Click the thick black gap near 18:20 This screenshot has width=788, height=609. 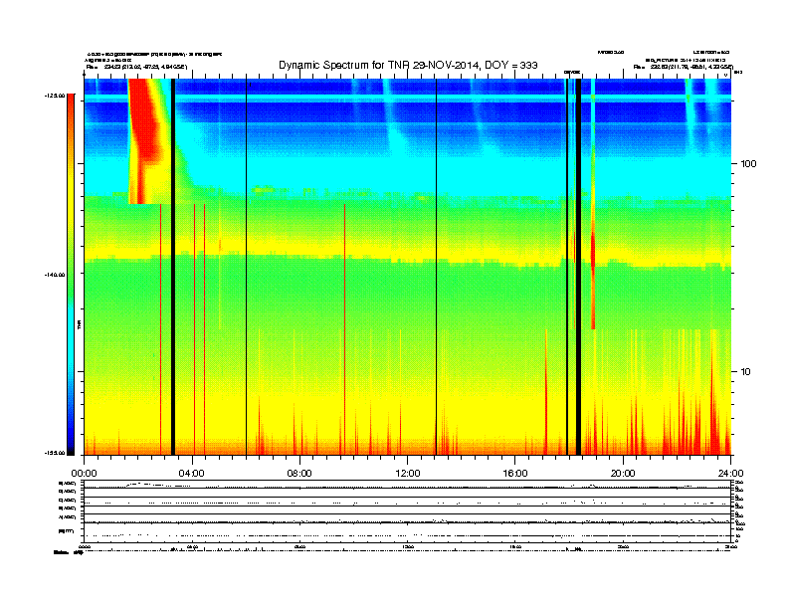click(x=578, y=267)
